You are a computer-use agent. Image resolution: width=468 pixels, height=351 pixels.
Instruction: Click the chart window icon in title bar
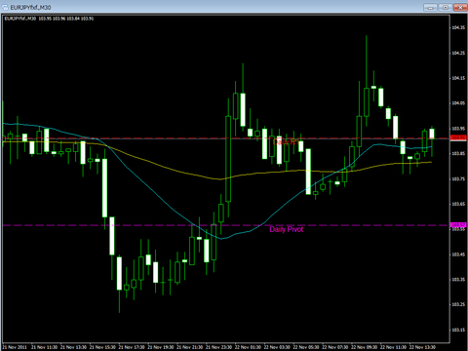tap(5, 7)
